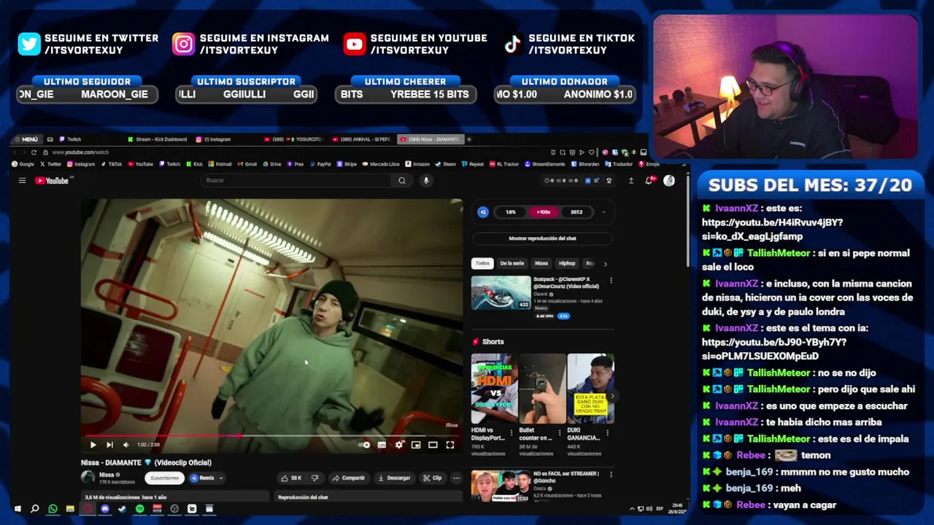Open options for Bullet counter short
The height and width of the screenshot is (525, 934).
click(x=559, y=432)
